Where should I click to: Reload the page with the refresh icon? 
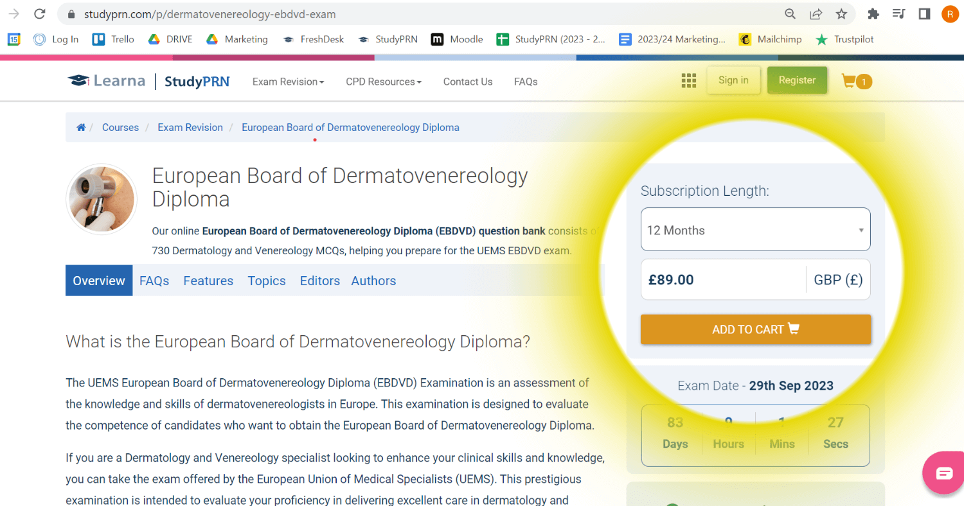click(x=40, y=13)
